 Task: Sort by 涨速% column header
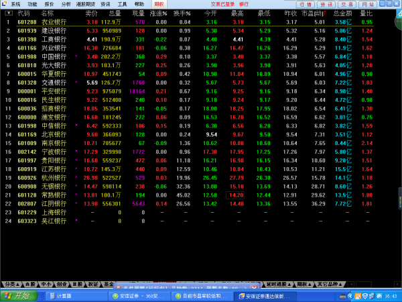(x=158, y=13)
